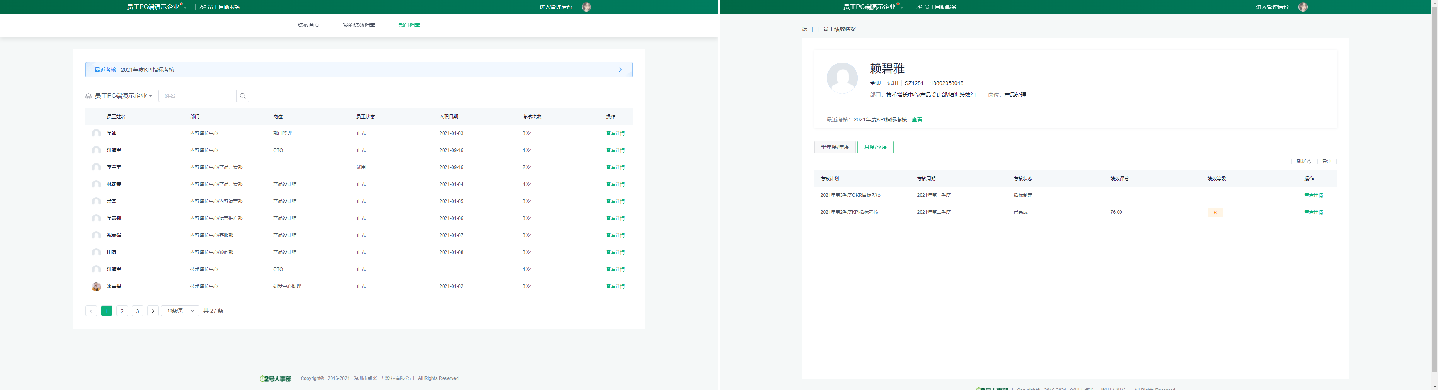
Task: Click 米雪碧's avatar photo in employee list
Action: pos(96,286)
